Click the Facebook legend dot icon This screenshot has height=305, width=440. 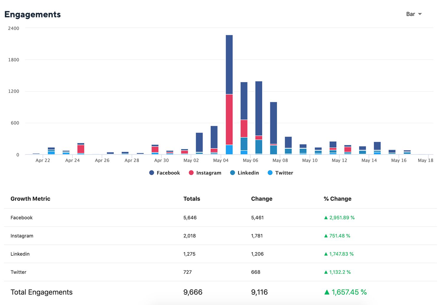[x=151, y=173]
